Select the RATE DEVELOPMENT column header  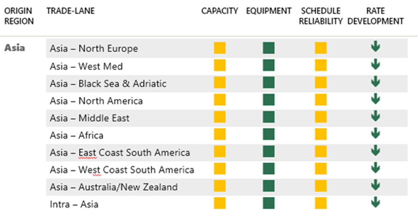(x=375, y=16)
